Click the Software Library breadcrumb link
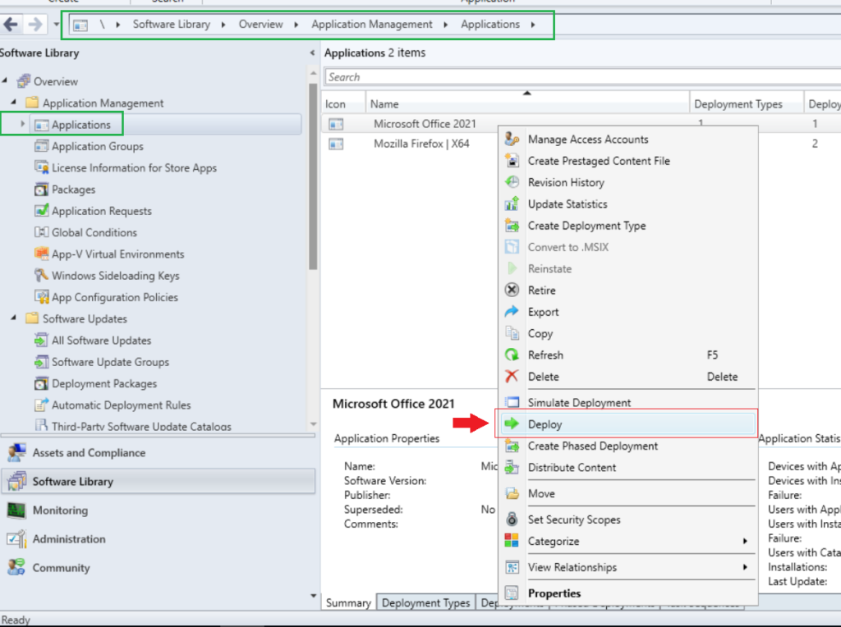Image resolution: width=841 pixels, height=627 pixels. pyautogui.click(x=172, y=24)
